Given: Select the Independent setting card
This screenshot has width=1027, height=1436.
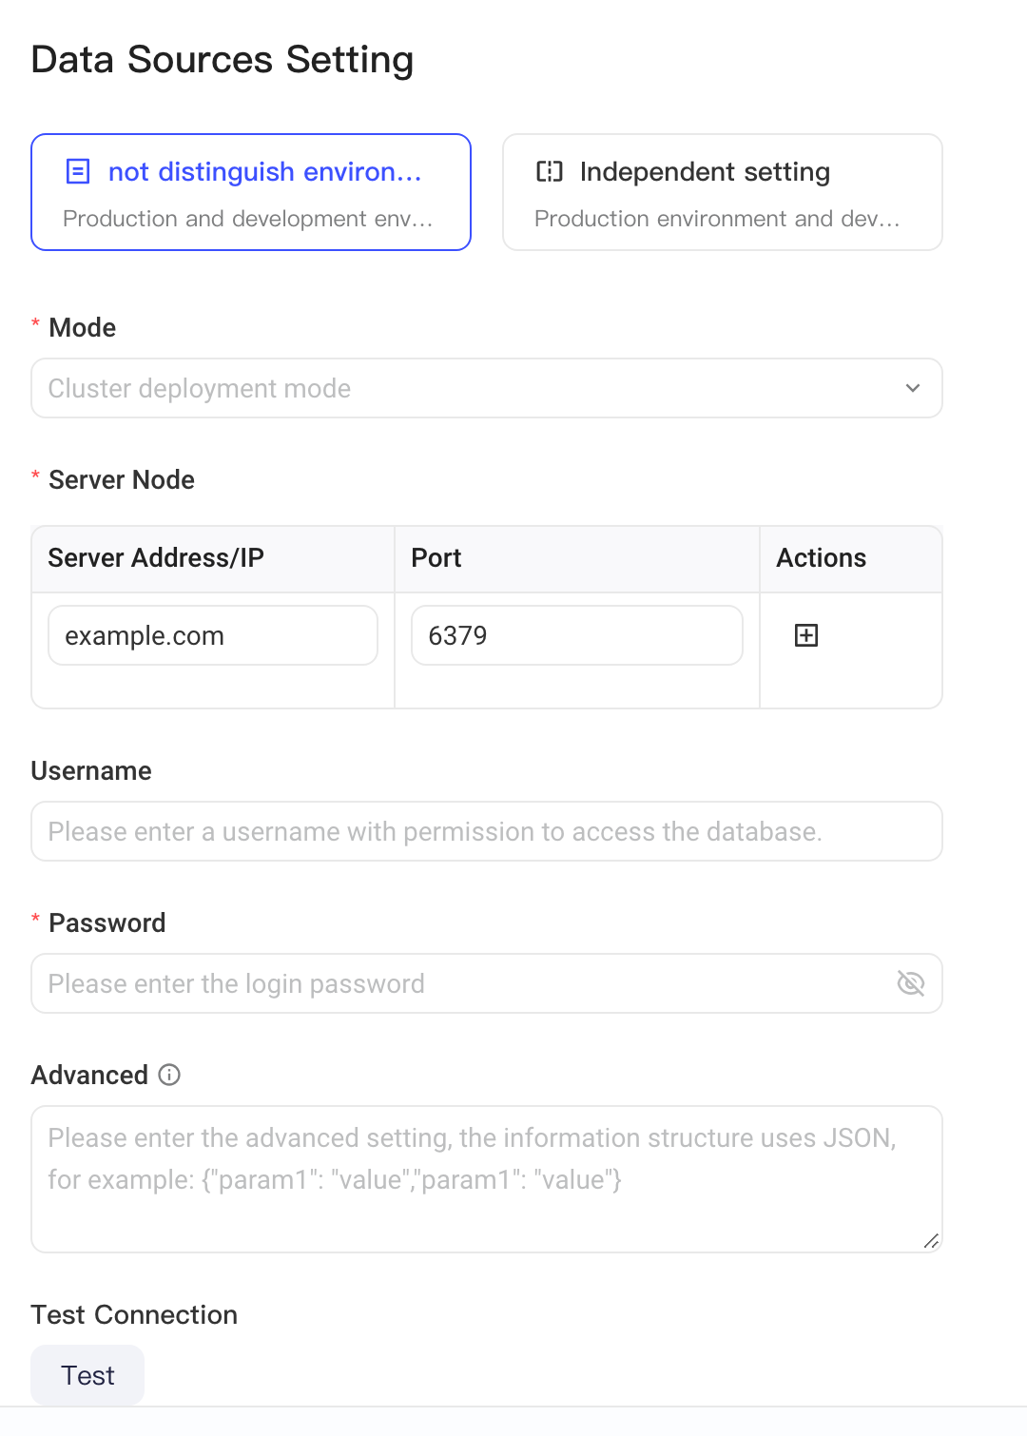Looking at the screenshot, I should [x=723, y=192].
